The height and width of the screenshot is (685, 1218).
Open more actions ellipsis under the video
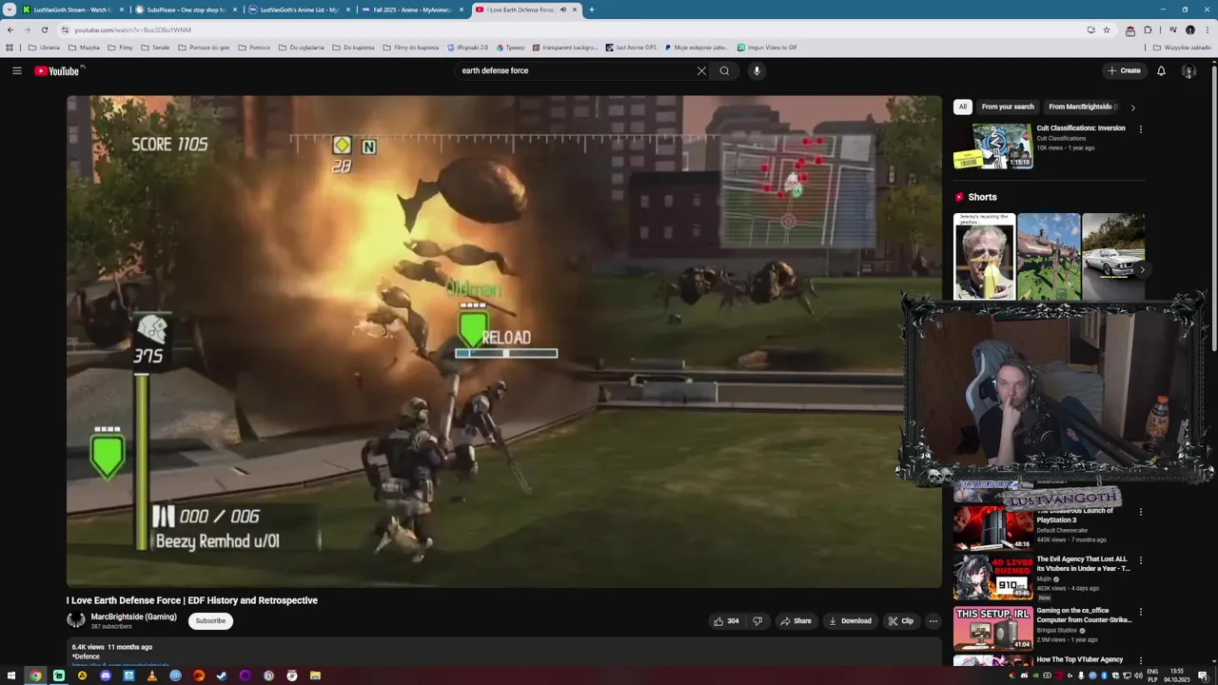[933, 621]
